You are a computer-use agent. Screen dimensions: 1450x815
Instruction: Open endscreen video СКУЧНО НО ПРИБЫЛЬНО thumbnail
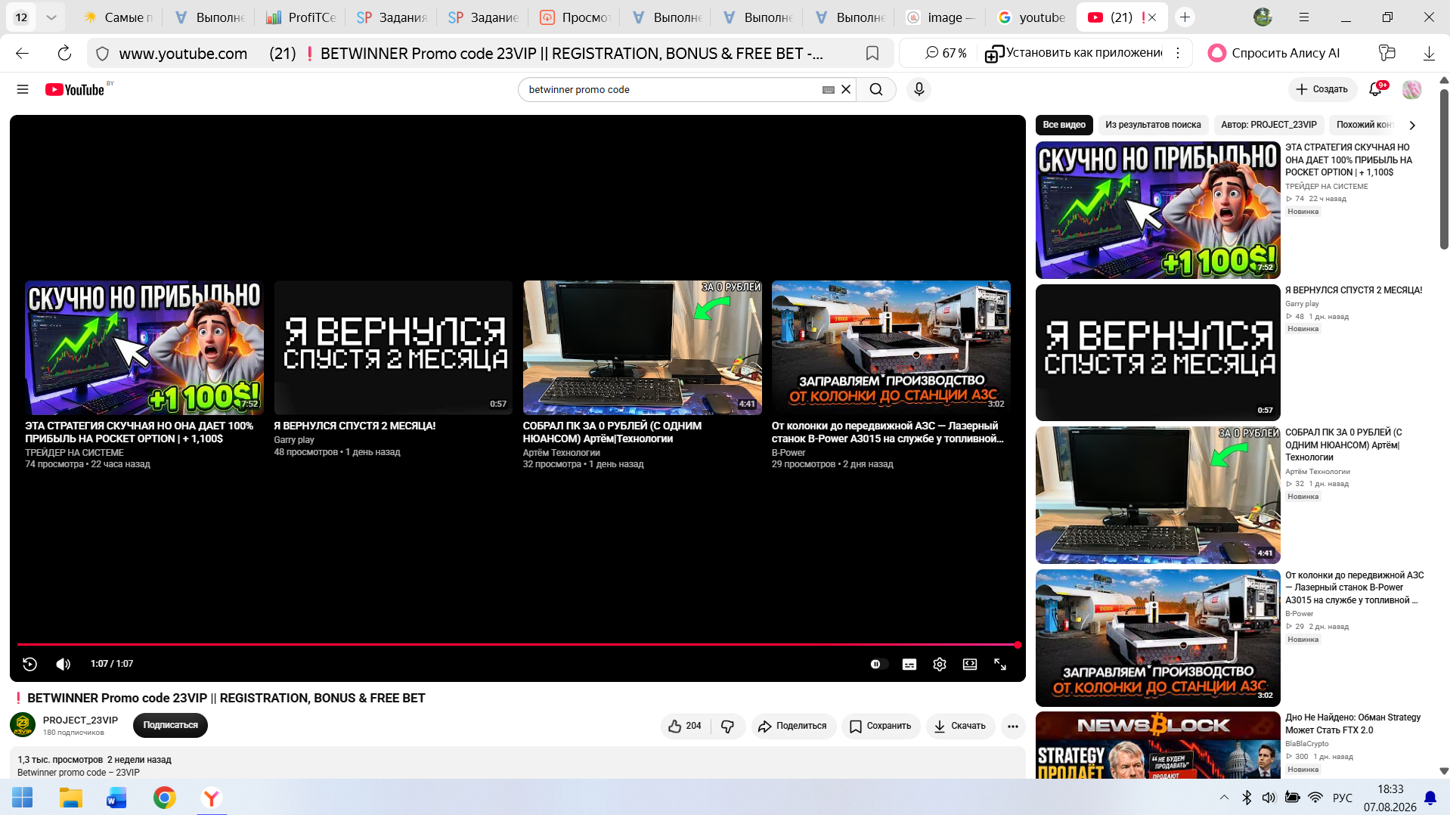pos(144,348)
